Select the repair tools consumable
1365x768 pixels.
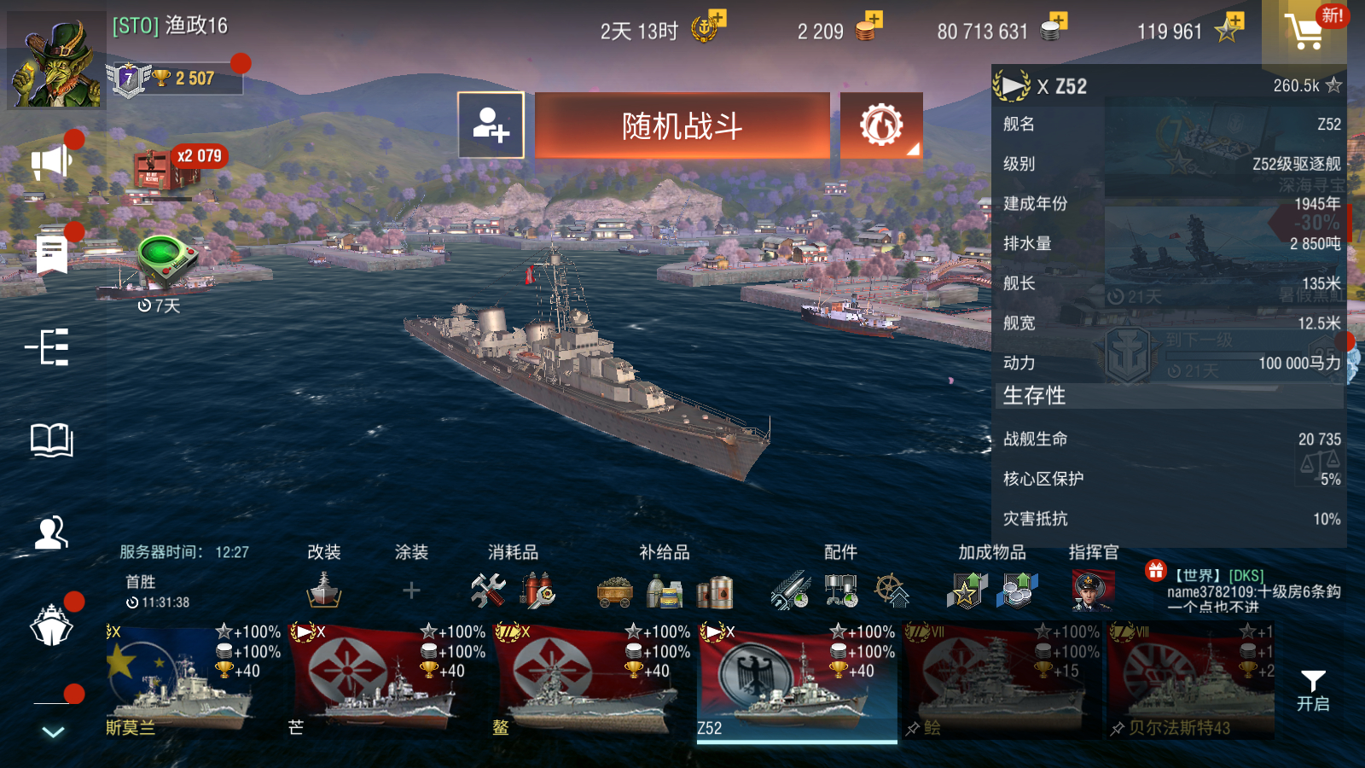click(x=488, y=591)
